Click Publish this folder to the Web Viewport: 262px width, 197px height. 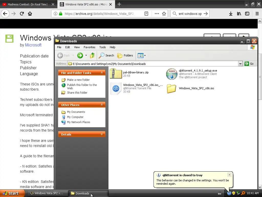pyautogui.click(x=82, y=87)
